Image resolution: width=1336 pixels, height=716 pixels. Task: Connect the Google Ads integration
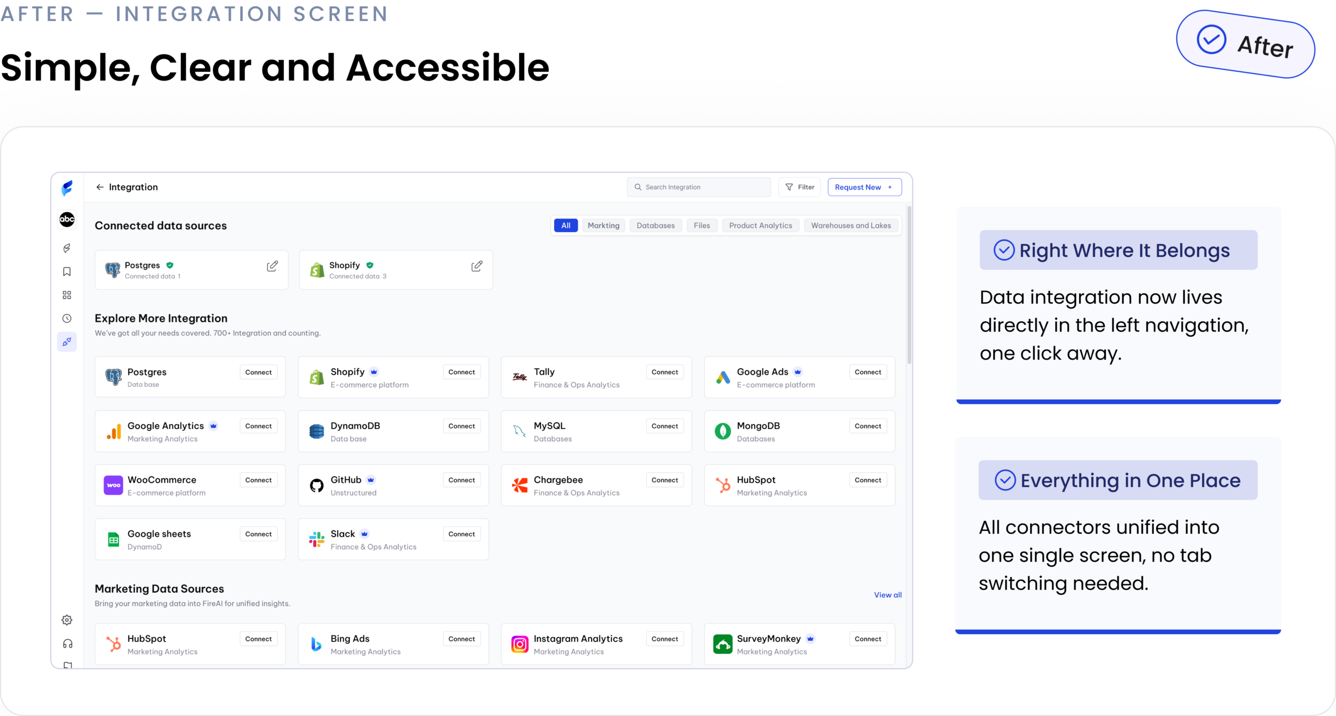[867, 372]
